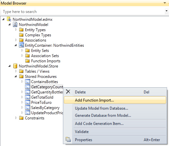The image size is (169, 146).
Task: Select the GetTotalSold label
Action: tap(42, 97)
